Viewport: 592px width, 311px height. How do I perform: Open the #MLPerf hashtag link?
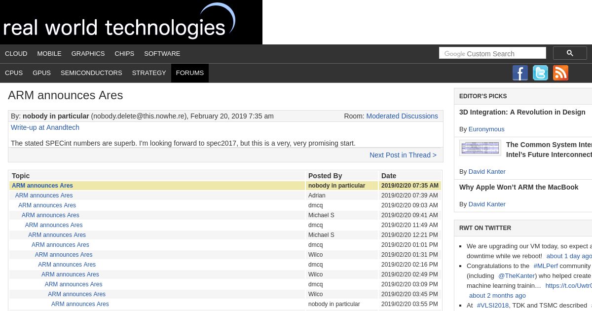[x=546, y=266]
